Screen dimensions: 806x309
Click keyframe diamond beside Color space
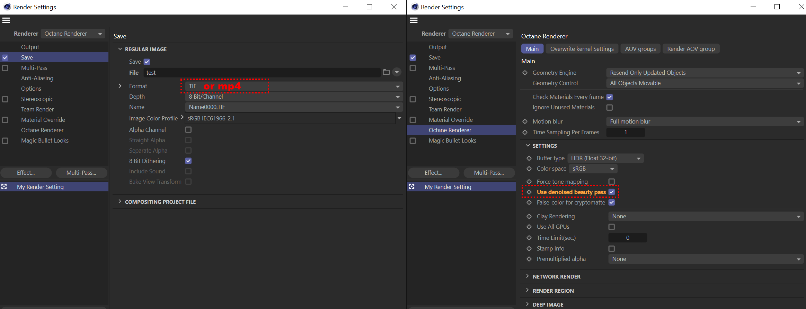(529, 169)
